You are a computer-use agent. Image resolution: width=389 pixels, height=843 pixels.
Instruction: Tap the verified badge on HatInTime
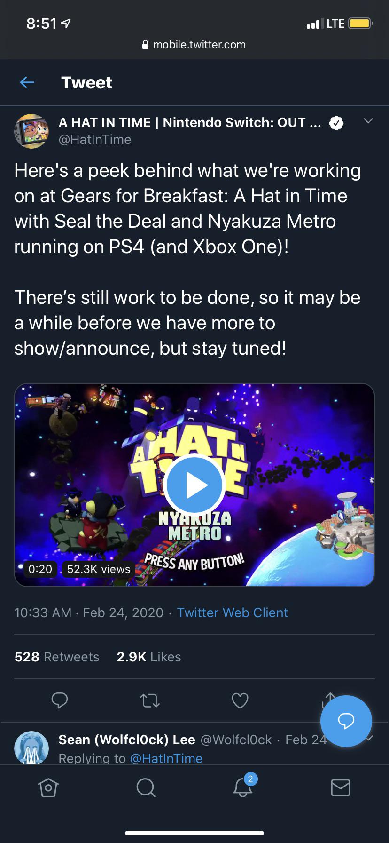click(336, 122)
